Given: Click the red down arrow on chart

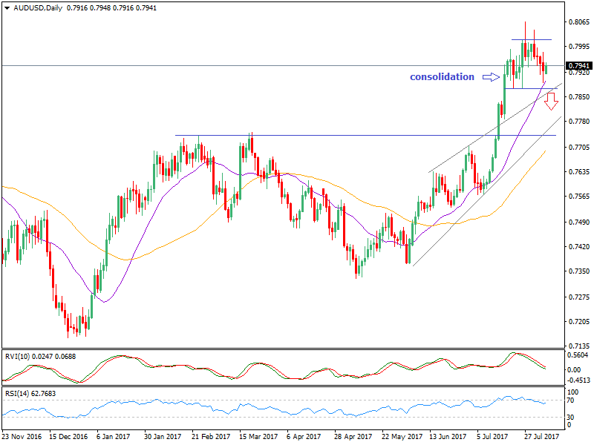Looking at the screenshot, I should click(x=551, y=102).
